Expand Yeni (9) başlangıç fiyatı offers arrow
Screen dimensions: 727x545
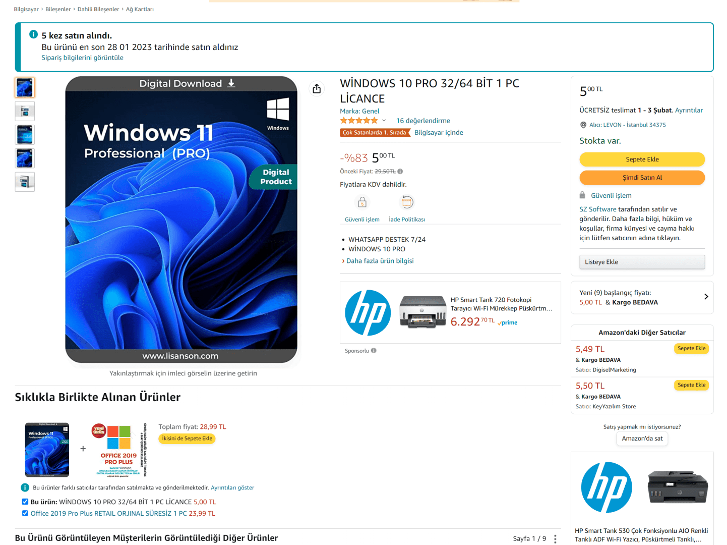point(706,297)
